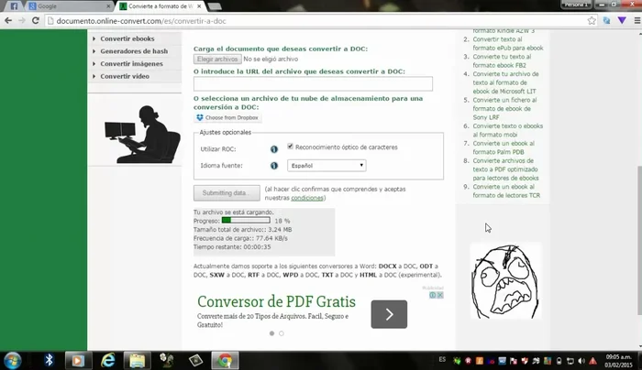The height and width of the screenshot is (370, 642).
Task: Click the ES language indicator in the tray
Action: (442, 360)
